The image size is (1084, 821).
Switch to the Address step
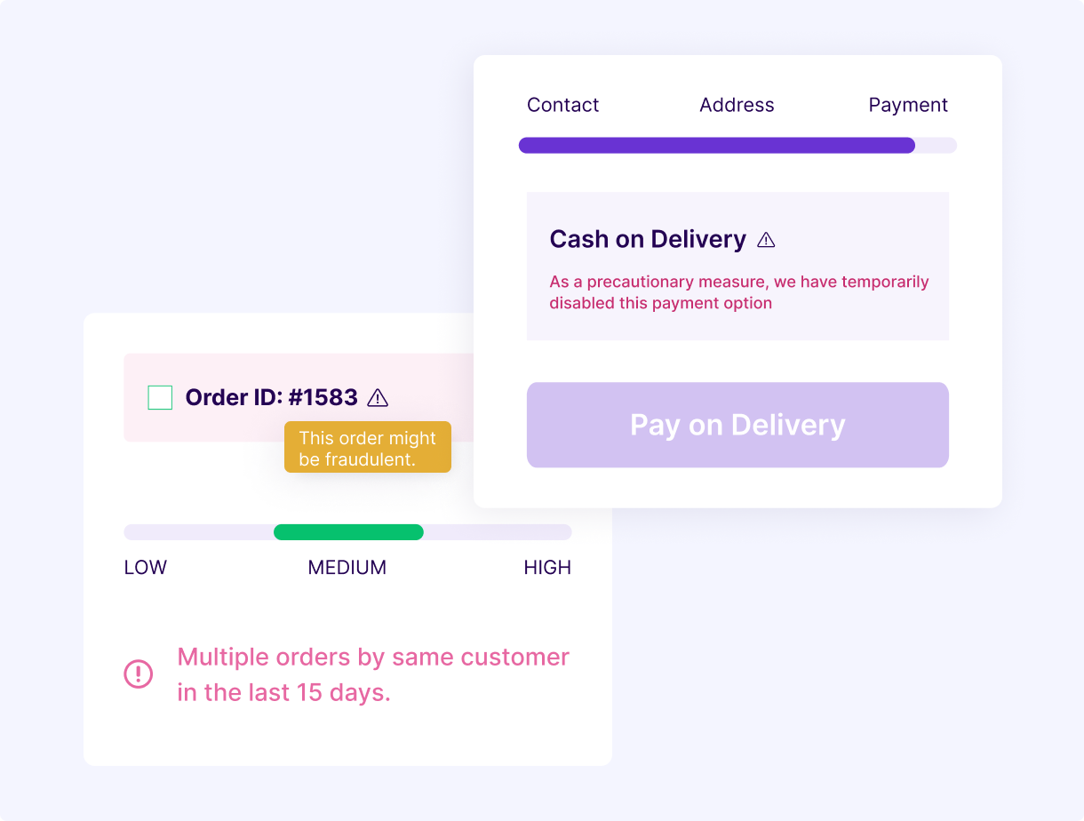[737, 105]
